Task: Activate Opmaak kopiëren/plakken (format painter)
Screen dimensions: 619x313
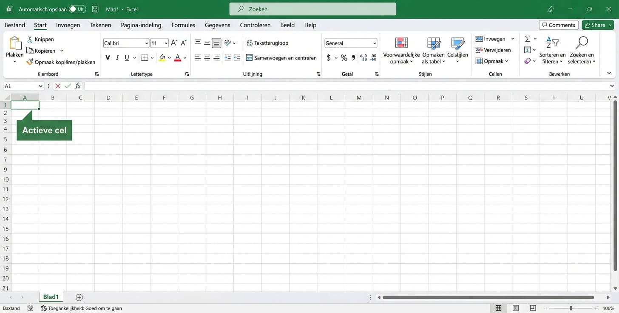Action: click(29, 62)
